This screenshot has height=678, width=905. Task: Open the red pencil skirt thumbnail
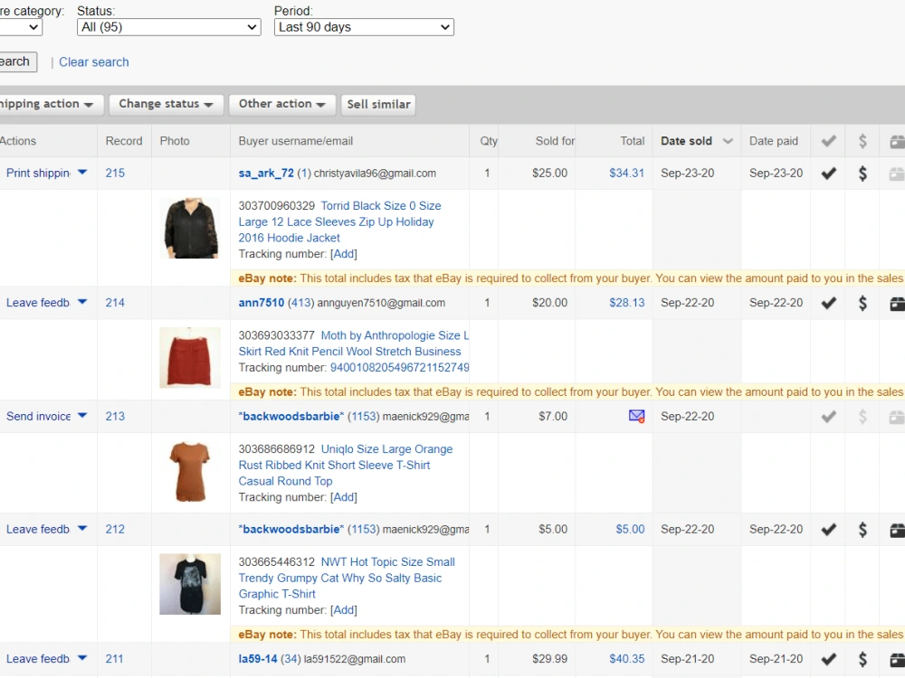point(190,357)
